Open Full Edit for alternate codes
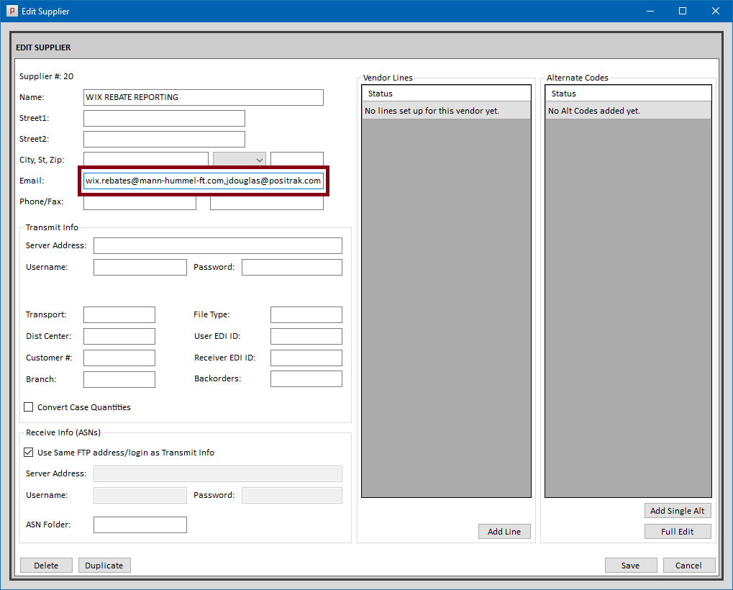The image size is (733, 590). point(678,532)
